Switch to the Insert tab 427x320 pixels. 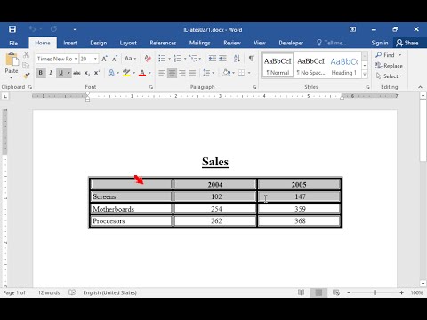pyautogui.click(x=70, y=43)
